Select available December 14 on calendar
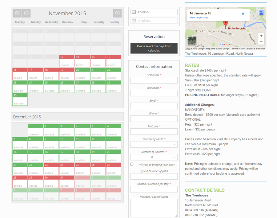This screenshot has width=277, height=218. pyautogui.click(x=20, y=156)
